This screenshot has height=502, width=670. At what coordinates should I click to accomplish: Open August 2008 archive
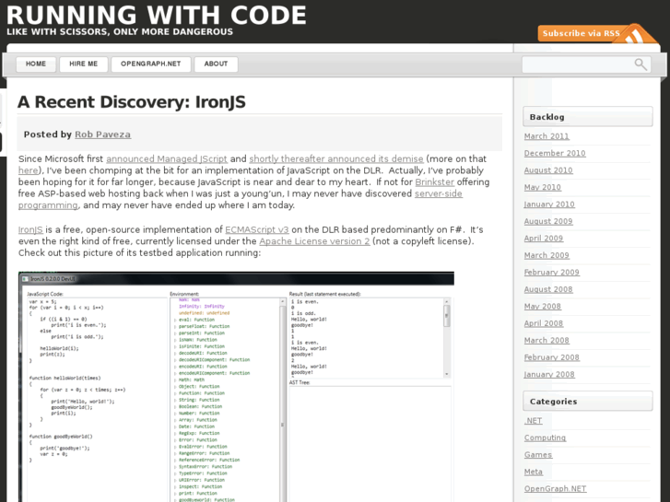548,289
